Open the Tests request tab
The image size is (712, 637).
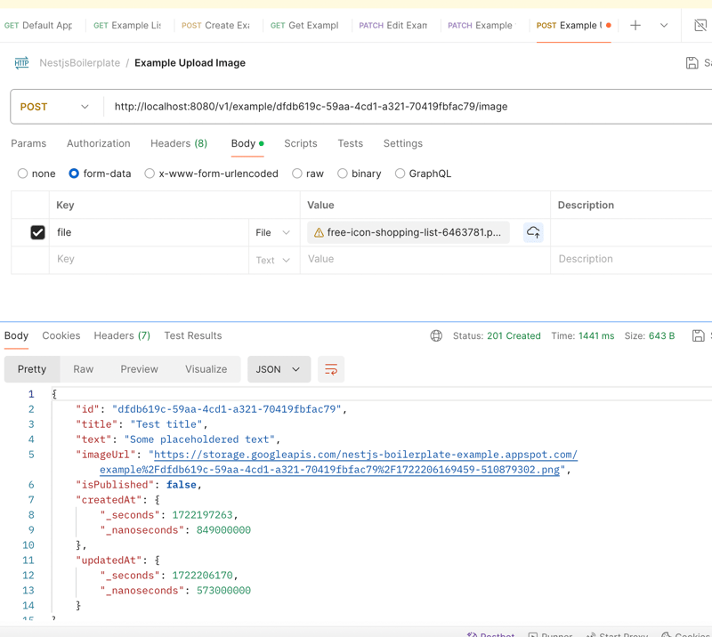(350, 143)
